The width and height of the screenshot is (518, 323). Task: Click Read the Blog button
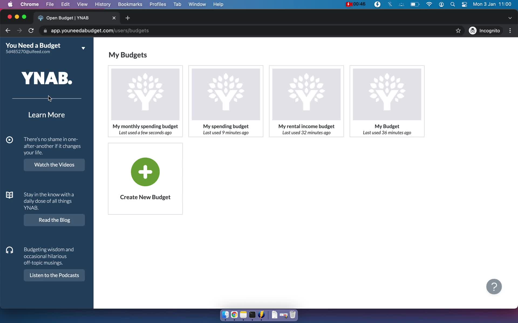click(x=54, y=220)
